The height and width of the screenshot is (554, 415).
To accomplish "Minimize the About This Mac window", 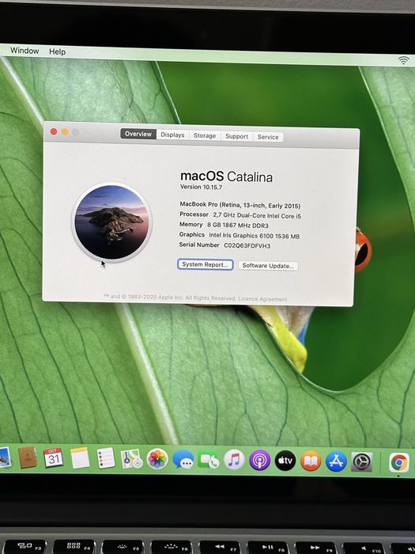I will click(65, 132).
